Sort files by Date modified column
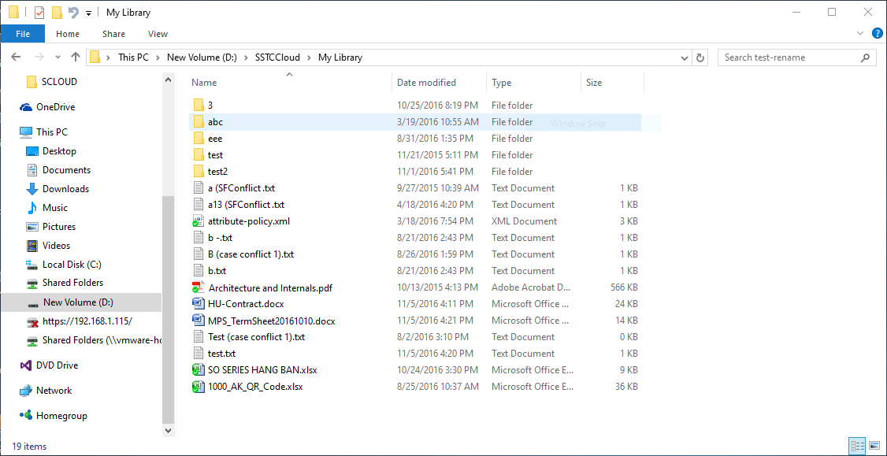Image resolution: width=887 pixels, height=456 pixels. pos(426,83)
